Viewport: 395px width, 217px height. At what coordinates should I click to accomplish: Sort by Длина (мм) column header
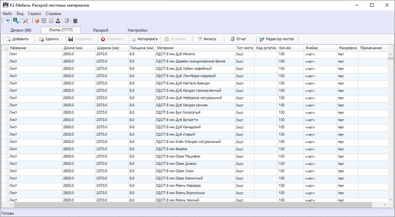(78, 48)
